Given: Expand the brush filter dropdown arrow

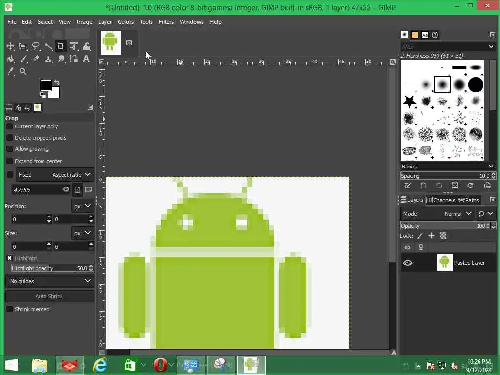Looking at the screenshot, I should [x=491, y=46].
